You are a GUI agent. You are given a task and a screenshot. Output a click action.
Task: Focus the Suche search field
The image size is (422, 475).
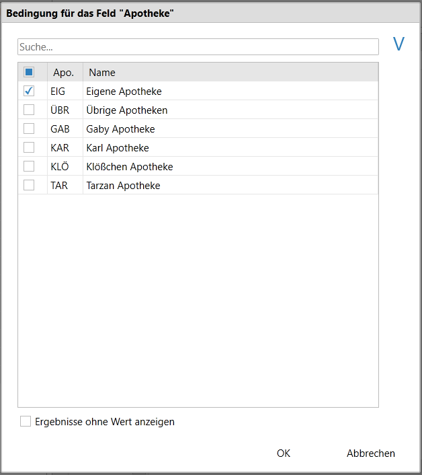coord(198,46)
